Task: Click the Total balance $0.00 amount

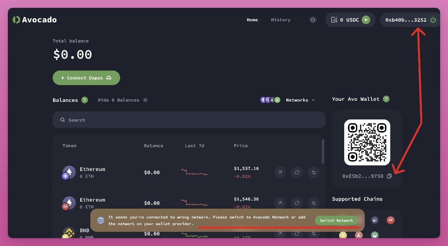Action: [72, 55]
